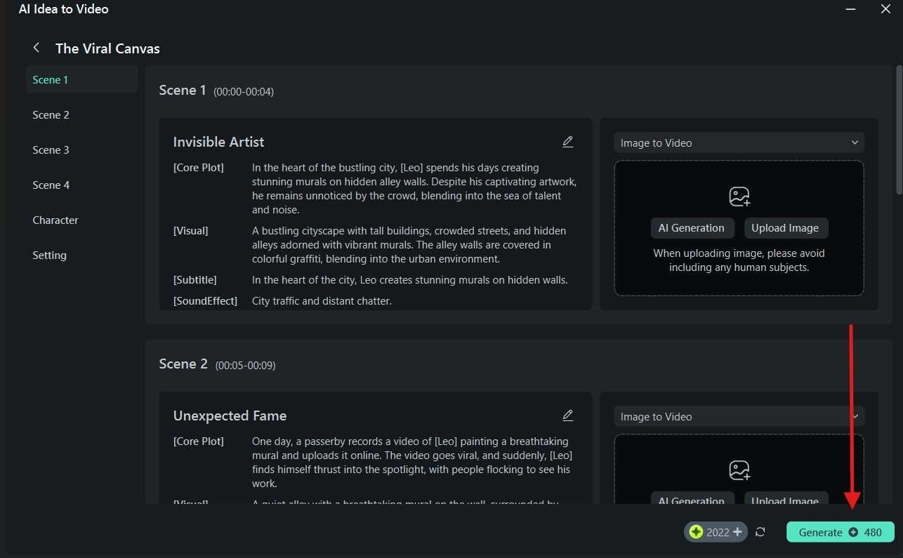The image size is (903, 558).
Task: Open Scene 1 Image to Video dropdown
Action: (739, 142)
